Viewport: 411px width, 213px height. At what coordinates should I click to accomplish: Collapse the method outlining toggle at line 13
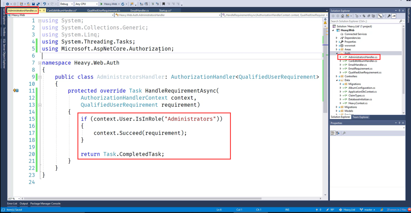click(x=40, y=105)
